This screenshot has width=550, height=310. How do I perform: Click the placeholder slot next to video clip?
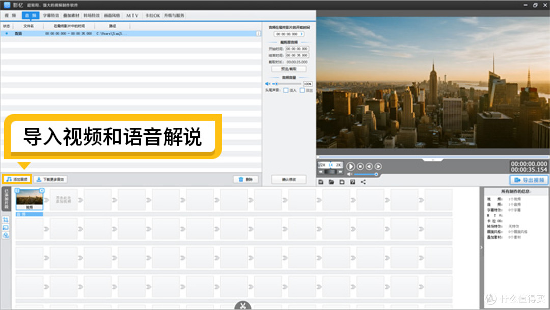point(64,200)
